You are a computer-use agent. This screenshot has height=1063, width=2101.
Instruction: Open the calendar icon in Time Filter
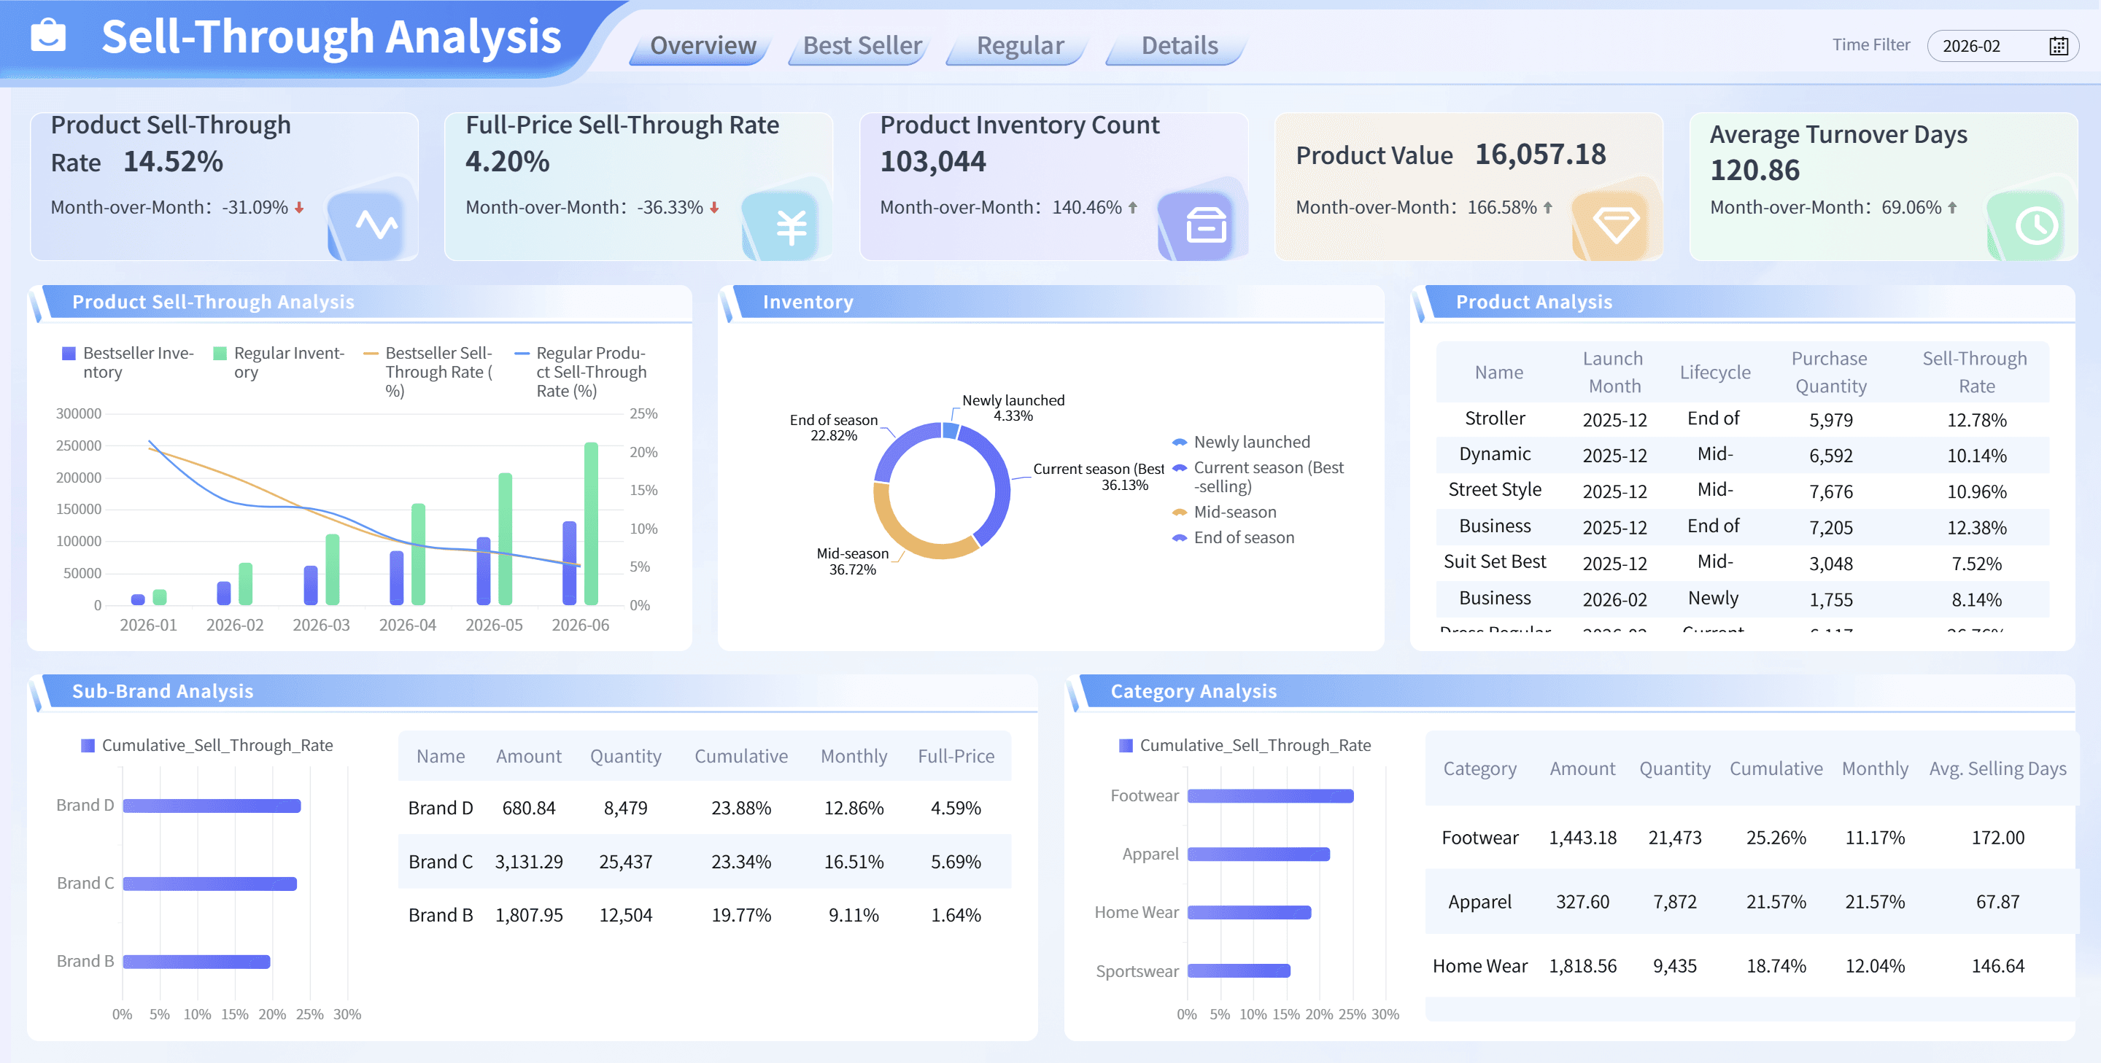2058,46
